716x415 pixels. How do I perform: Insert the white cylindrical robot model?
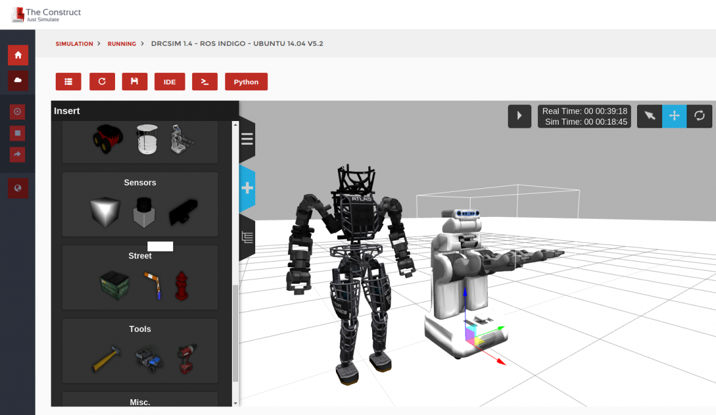pyautogui.click(x=147, y=139)
